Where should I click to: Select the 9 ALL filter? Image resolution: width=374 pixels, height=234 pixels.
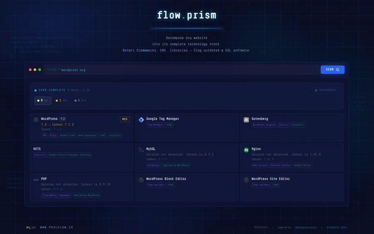[43, 101]
